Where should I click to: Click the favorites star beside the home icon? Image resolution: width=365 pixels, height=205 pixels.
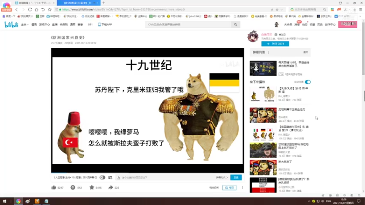click(x=50, y=10)
